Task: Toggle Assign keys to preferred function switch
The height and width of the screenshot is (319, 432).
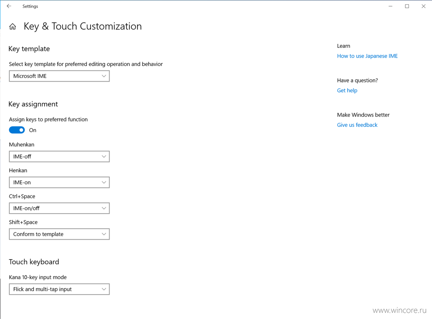Action: 17,130
